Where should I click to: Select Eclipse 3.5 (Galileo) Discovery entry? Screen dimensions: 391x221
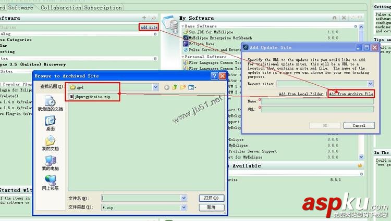tap(33, 64)
